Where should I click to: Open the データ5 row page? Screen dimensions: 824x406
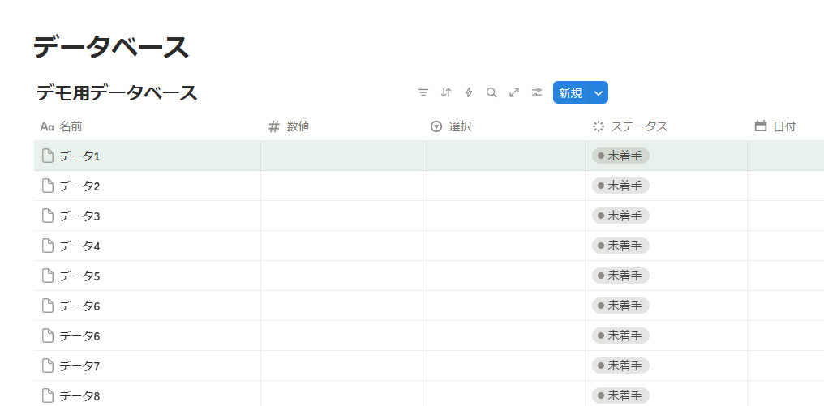coord(79,276)
